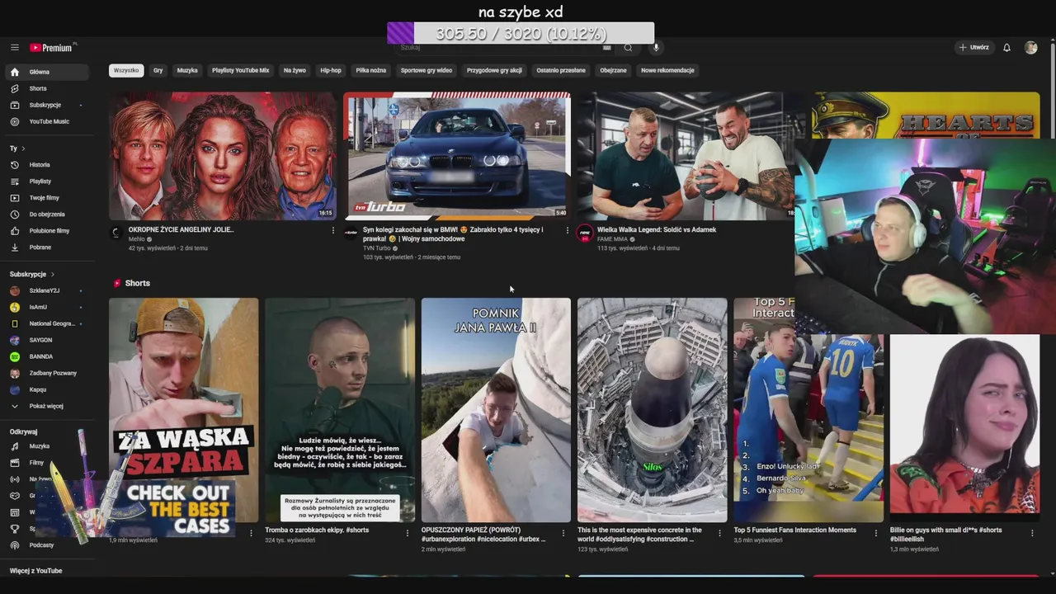Screen dimensions: 1056x594
Task: Open Do obejrzenia watch later
Action: [47, 214]
